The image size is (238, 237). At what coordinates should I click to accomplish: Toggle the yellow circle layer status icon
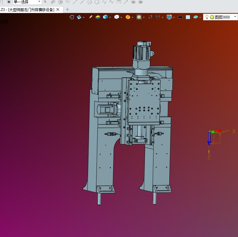click(x=212, y=17)
